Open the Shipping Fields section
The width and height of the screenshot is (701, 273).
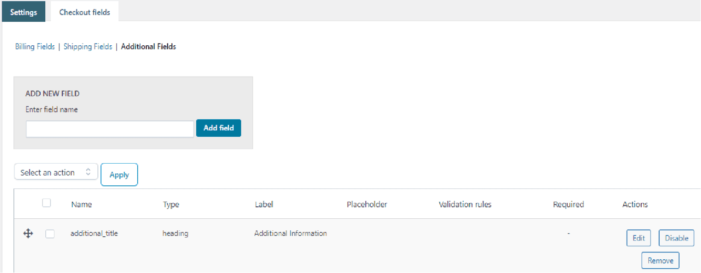pos(88,46)
